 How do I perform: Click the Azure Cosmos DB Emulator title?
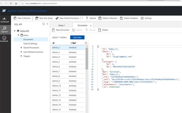pos(27,11)
